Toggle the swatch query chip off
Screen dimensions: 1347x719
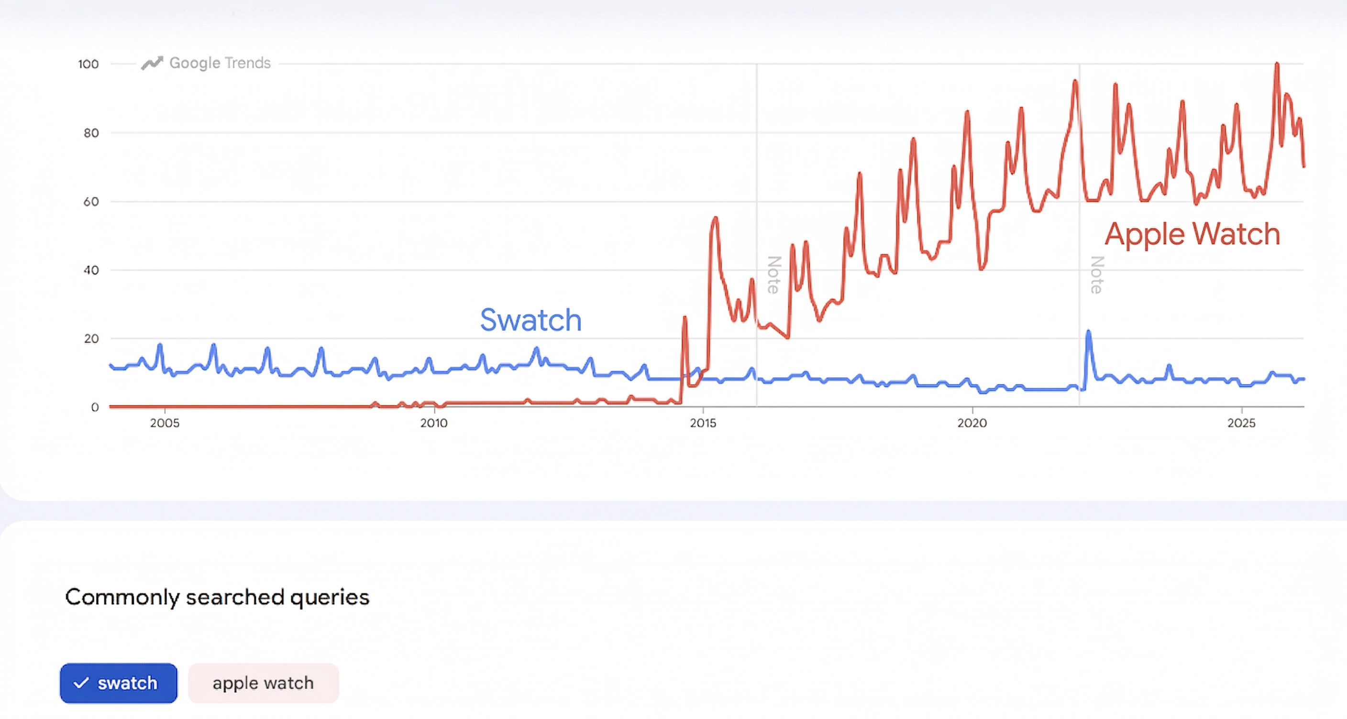click(x=118, y=683)
